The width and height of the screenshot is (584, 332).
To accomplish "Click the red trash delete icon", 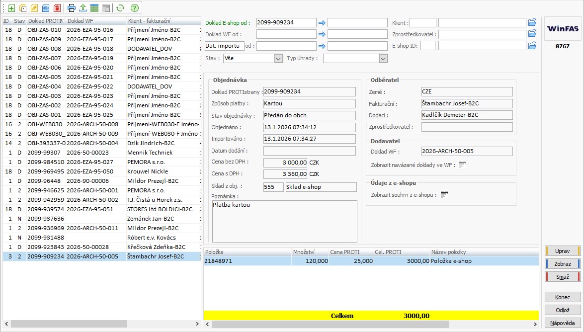I will point(57,8).
